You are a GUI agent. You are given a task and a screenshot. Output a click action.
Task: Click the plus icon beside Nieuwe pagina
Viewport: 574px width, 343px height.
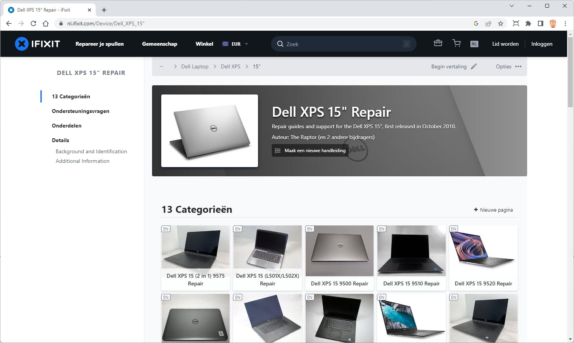476,210
